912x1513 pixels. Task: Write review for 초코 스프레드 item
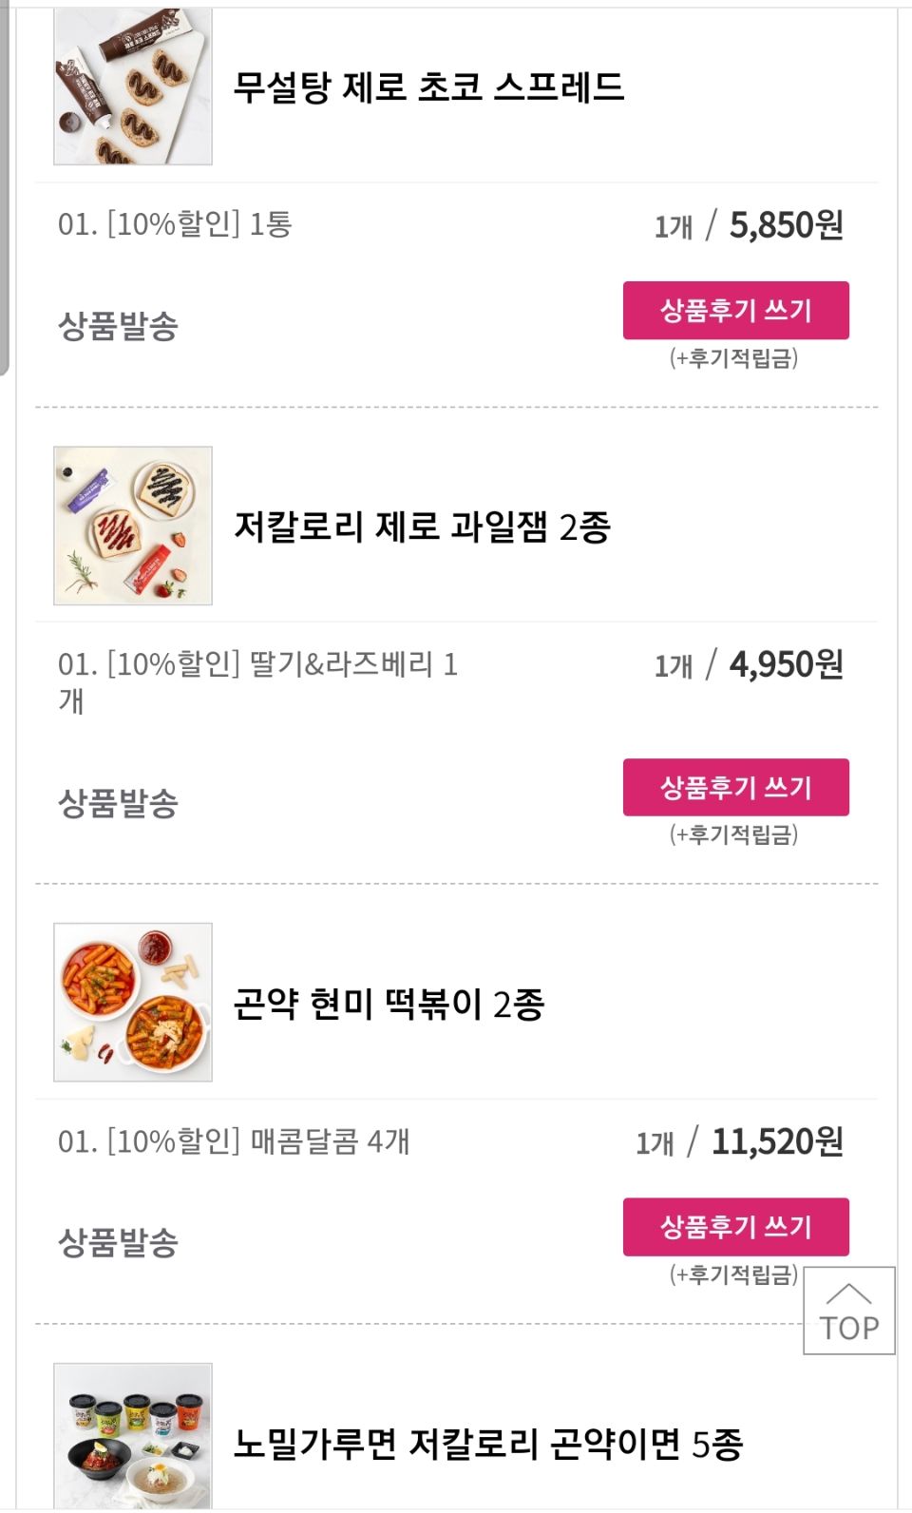[x=735, y=311]
